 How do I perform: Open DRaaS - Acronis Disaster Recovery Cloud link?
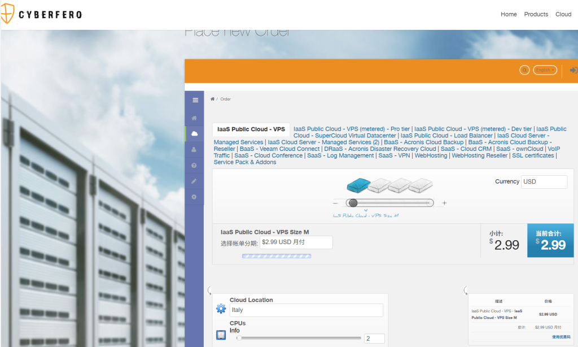point(380,149)
